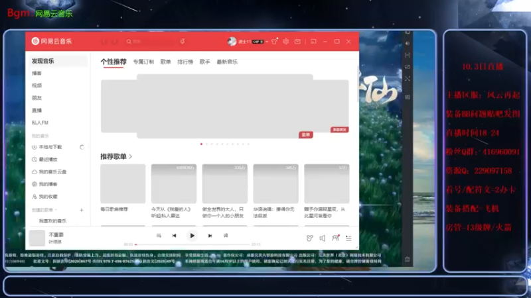Expand 推荐歌单 section with its arrow
This screenshot has height=298, width=531.
click(131, 156)
